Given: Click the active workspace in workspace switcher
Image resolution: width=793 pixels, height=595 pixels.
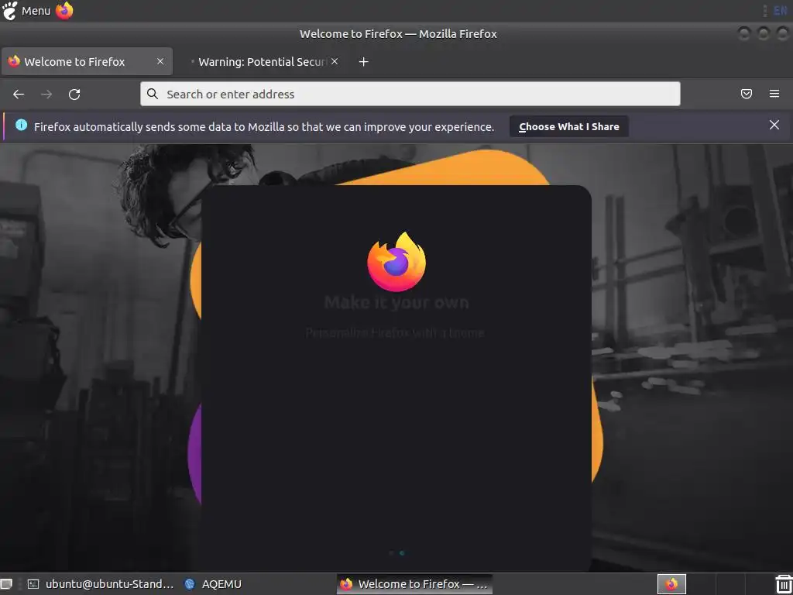Looking at the screenshot, I should (671, 584).
